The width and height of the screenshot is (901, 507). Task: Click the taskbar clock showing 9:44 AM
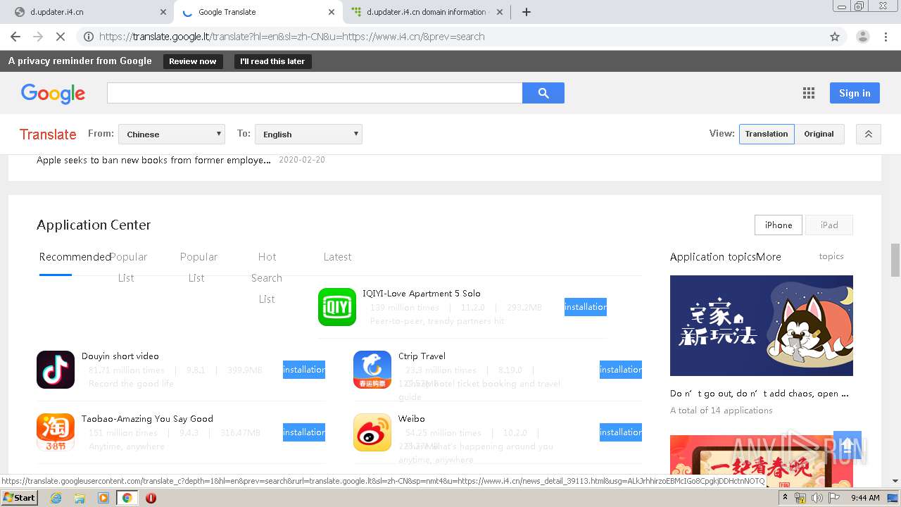(865, 498)
